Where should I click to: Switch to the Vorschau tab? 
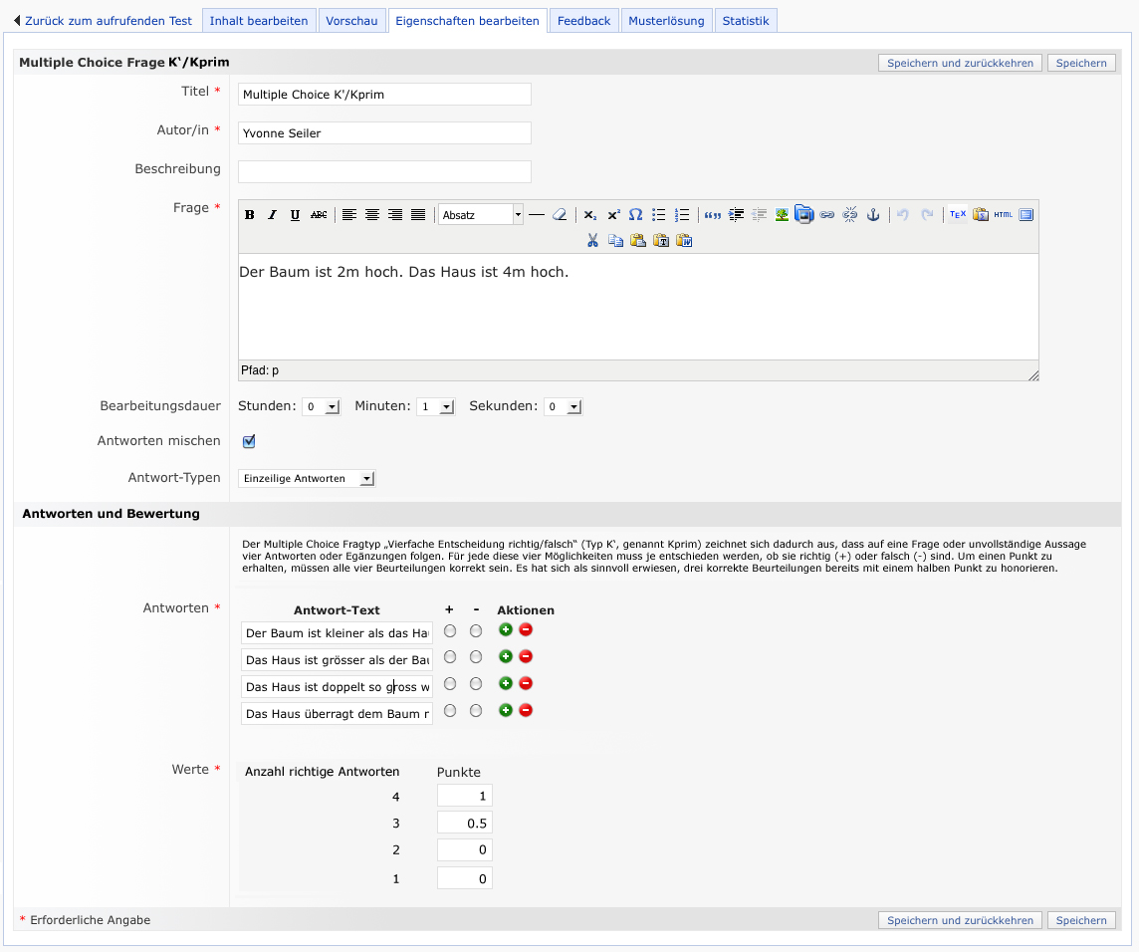point(351,21)
